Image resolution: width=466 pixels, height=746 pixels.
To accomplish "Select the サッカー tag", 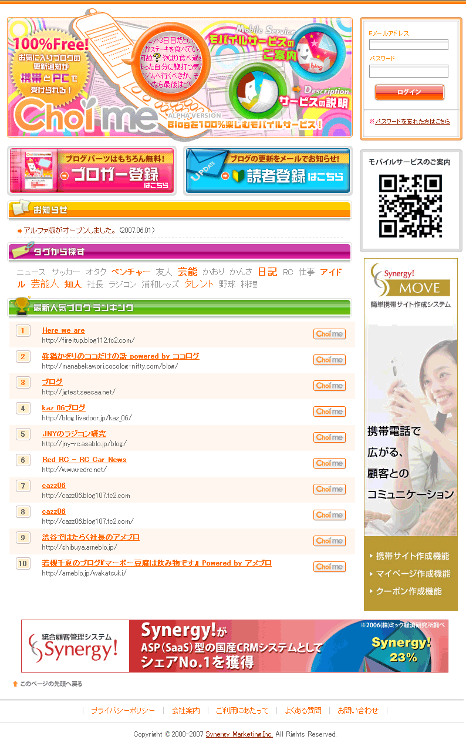I will tap(66, 272).
